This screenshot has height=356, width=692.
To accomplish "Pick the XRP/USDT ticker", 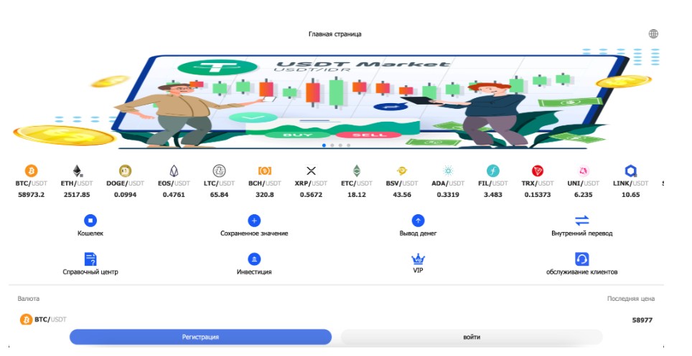I will [x=311, y=171].
